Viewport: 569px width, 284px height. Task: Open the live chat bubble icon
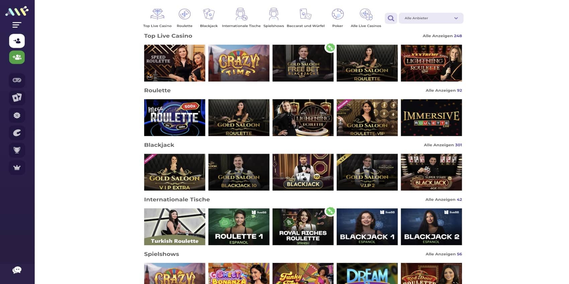pos(17,270)
